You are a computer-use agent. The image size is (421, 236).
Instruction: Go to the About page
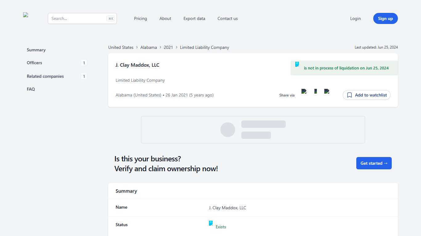[x=165, y=18]
